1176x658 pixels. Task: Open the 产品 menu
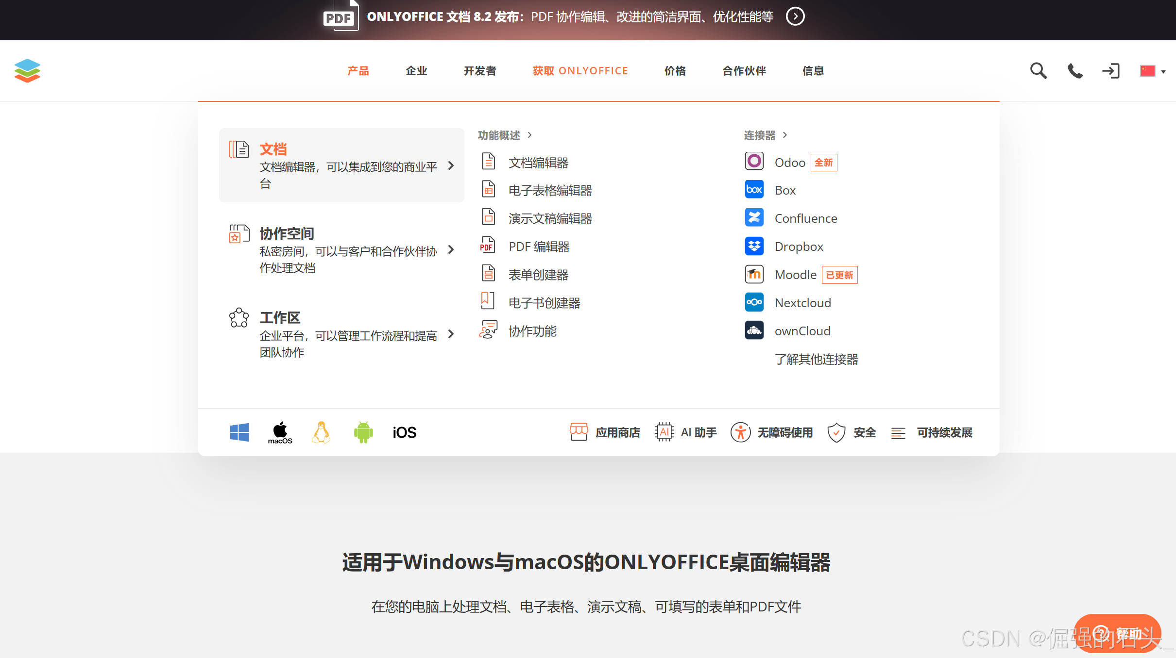[x=358, y=71]
